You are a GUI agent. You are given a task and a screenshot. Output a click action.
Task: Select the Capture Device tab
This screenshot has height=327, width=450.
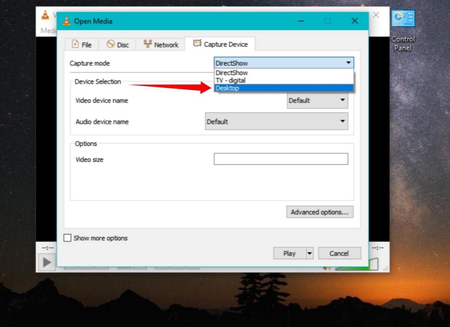[x=220, y=44]
